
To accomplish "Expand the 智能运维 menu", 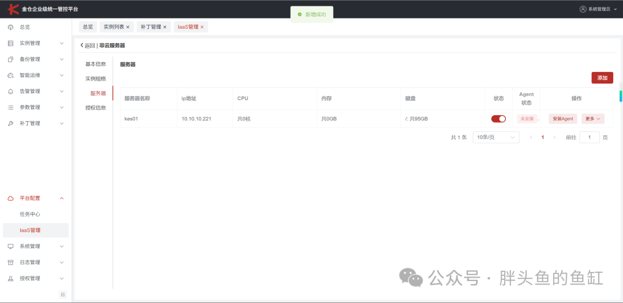I will [62, 75].
